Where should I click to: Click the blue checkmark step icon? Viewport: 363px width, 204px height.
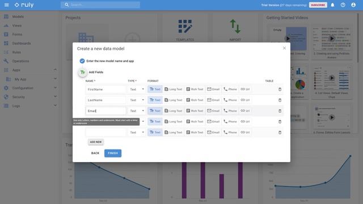(x=82, y=61)
